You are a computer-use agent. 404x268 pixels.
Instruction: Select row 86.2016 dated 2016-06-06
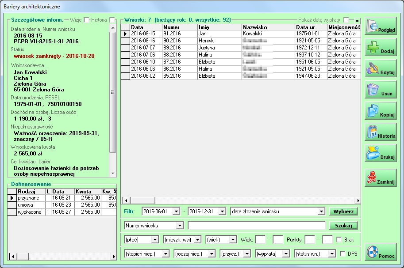(241, 69)
